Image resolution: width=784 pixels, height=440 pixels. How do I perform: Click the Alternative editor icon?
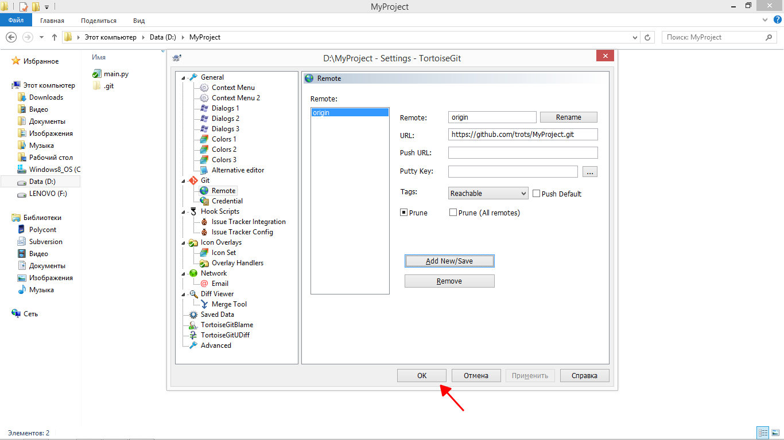point(204,170)
